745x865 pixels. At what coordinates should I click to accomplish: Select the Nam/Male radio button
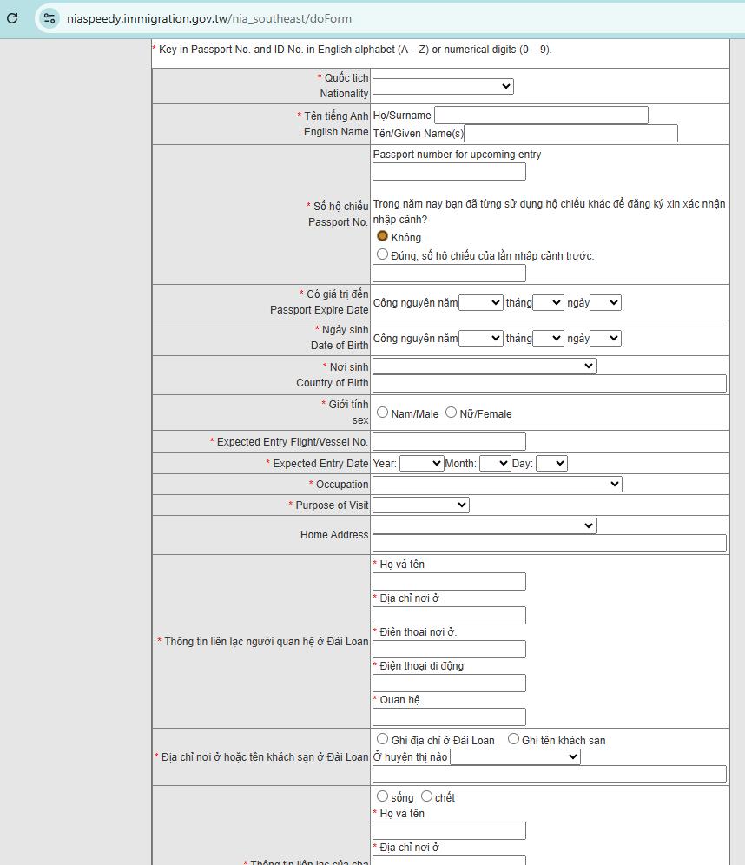pyautogui.click(x=383, y=413)
